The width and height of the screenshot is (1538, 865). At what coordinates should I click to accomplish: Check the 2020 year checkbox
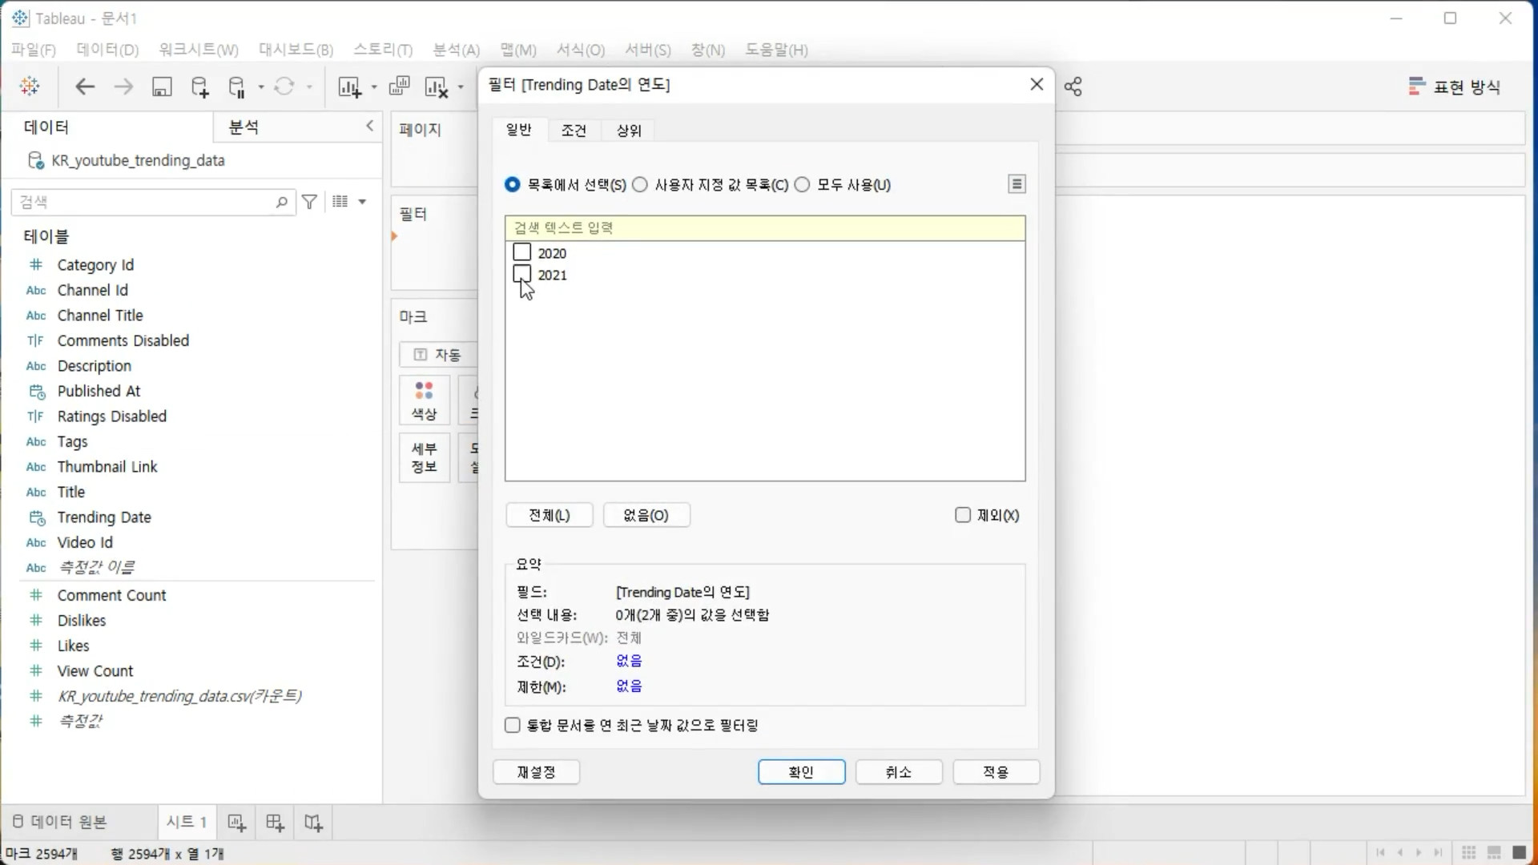[522, 252]
